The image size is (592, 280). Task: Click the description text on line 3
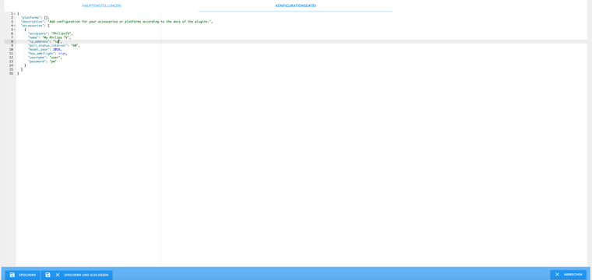(x=129, y=22)
